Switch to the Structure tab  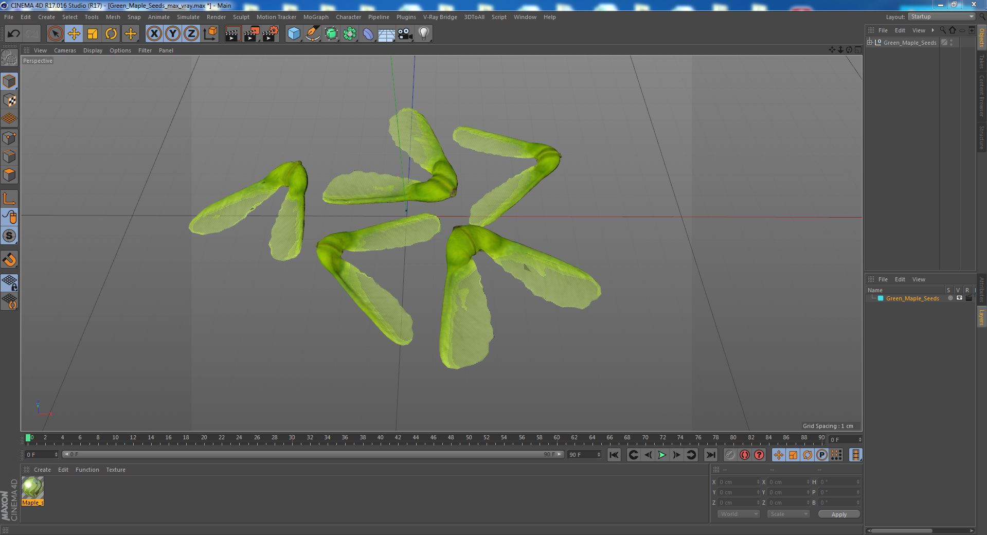[981, 137]
